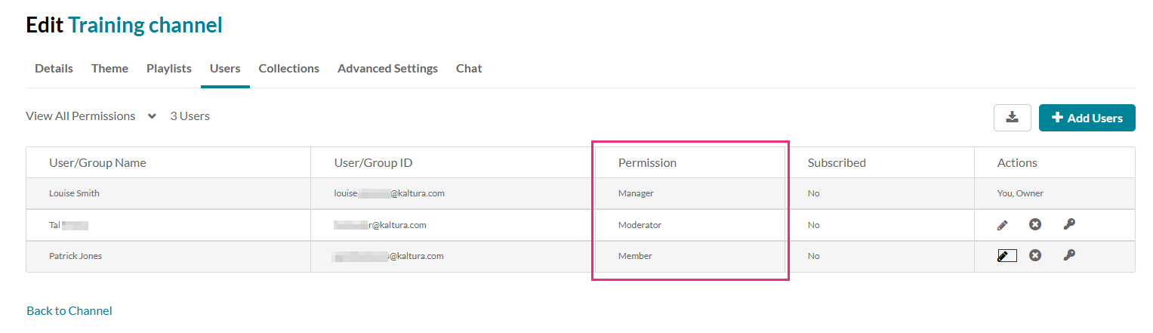Open the Chat tab
The width and height of the screenshot is (1153, 333).
click(469, 69)
